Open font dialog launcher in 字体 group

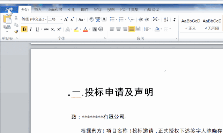pos(105,38)
